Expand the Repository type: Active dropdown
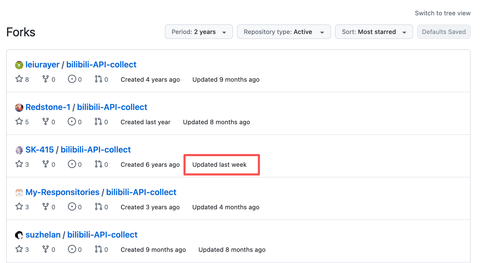Screen dimensions: 481x263 (284, 32)
